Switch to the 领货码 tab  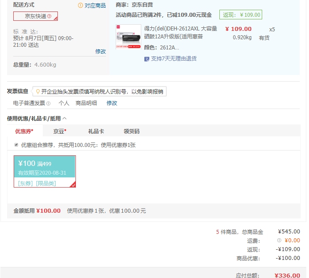pos(132,131)
